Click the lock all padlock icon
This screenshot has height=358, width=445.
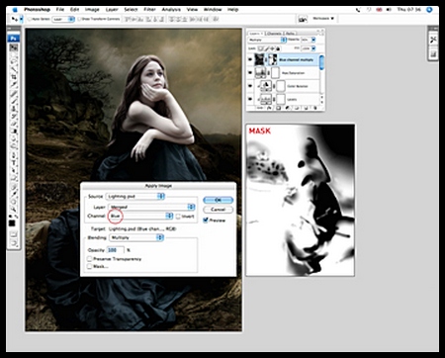tap(278, 48)
